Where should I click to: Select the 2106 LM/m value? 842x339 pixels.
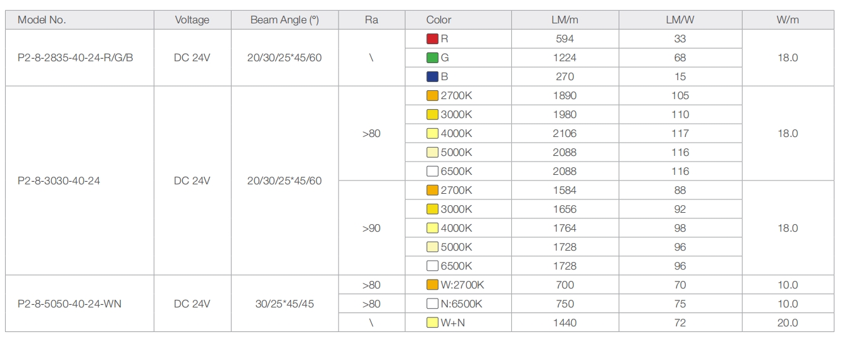click(x=564, y=134)
